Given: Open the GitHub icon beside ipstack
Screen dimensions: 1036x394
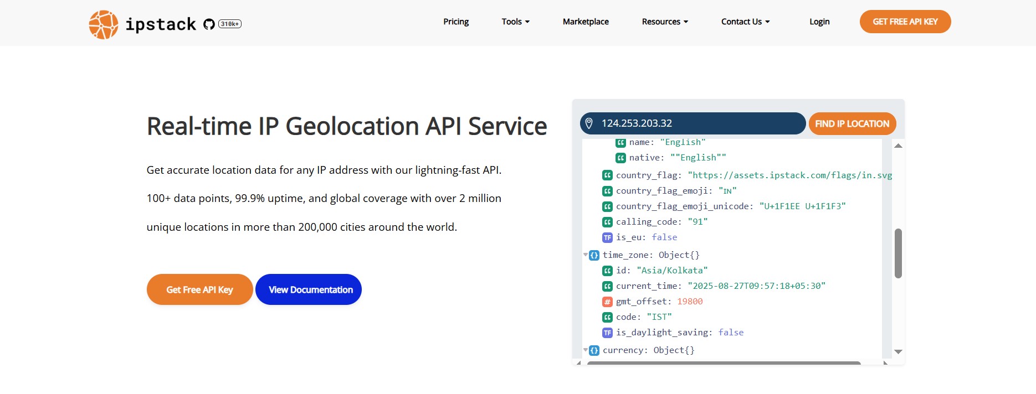Looking at the screenshot, I should click(x=209, y=24).
